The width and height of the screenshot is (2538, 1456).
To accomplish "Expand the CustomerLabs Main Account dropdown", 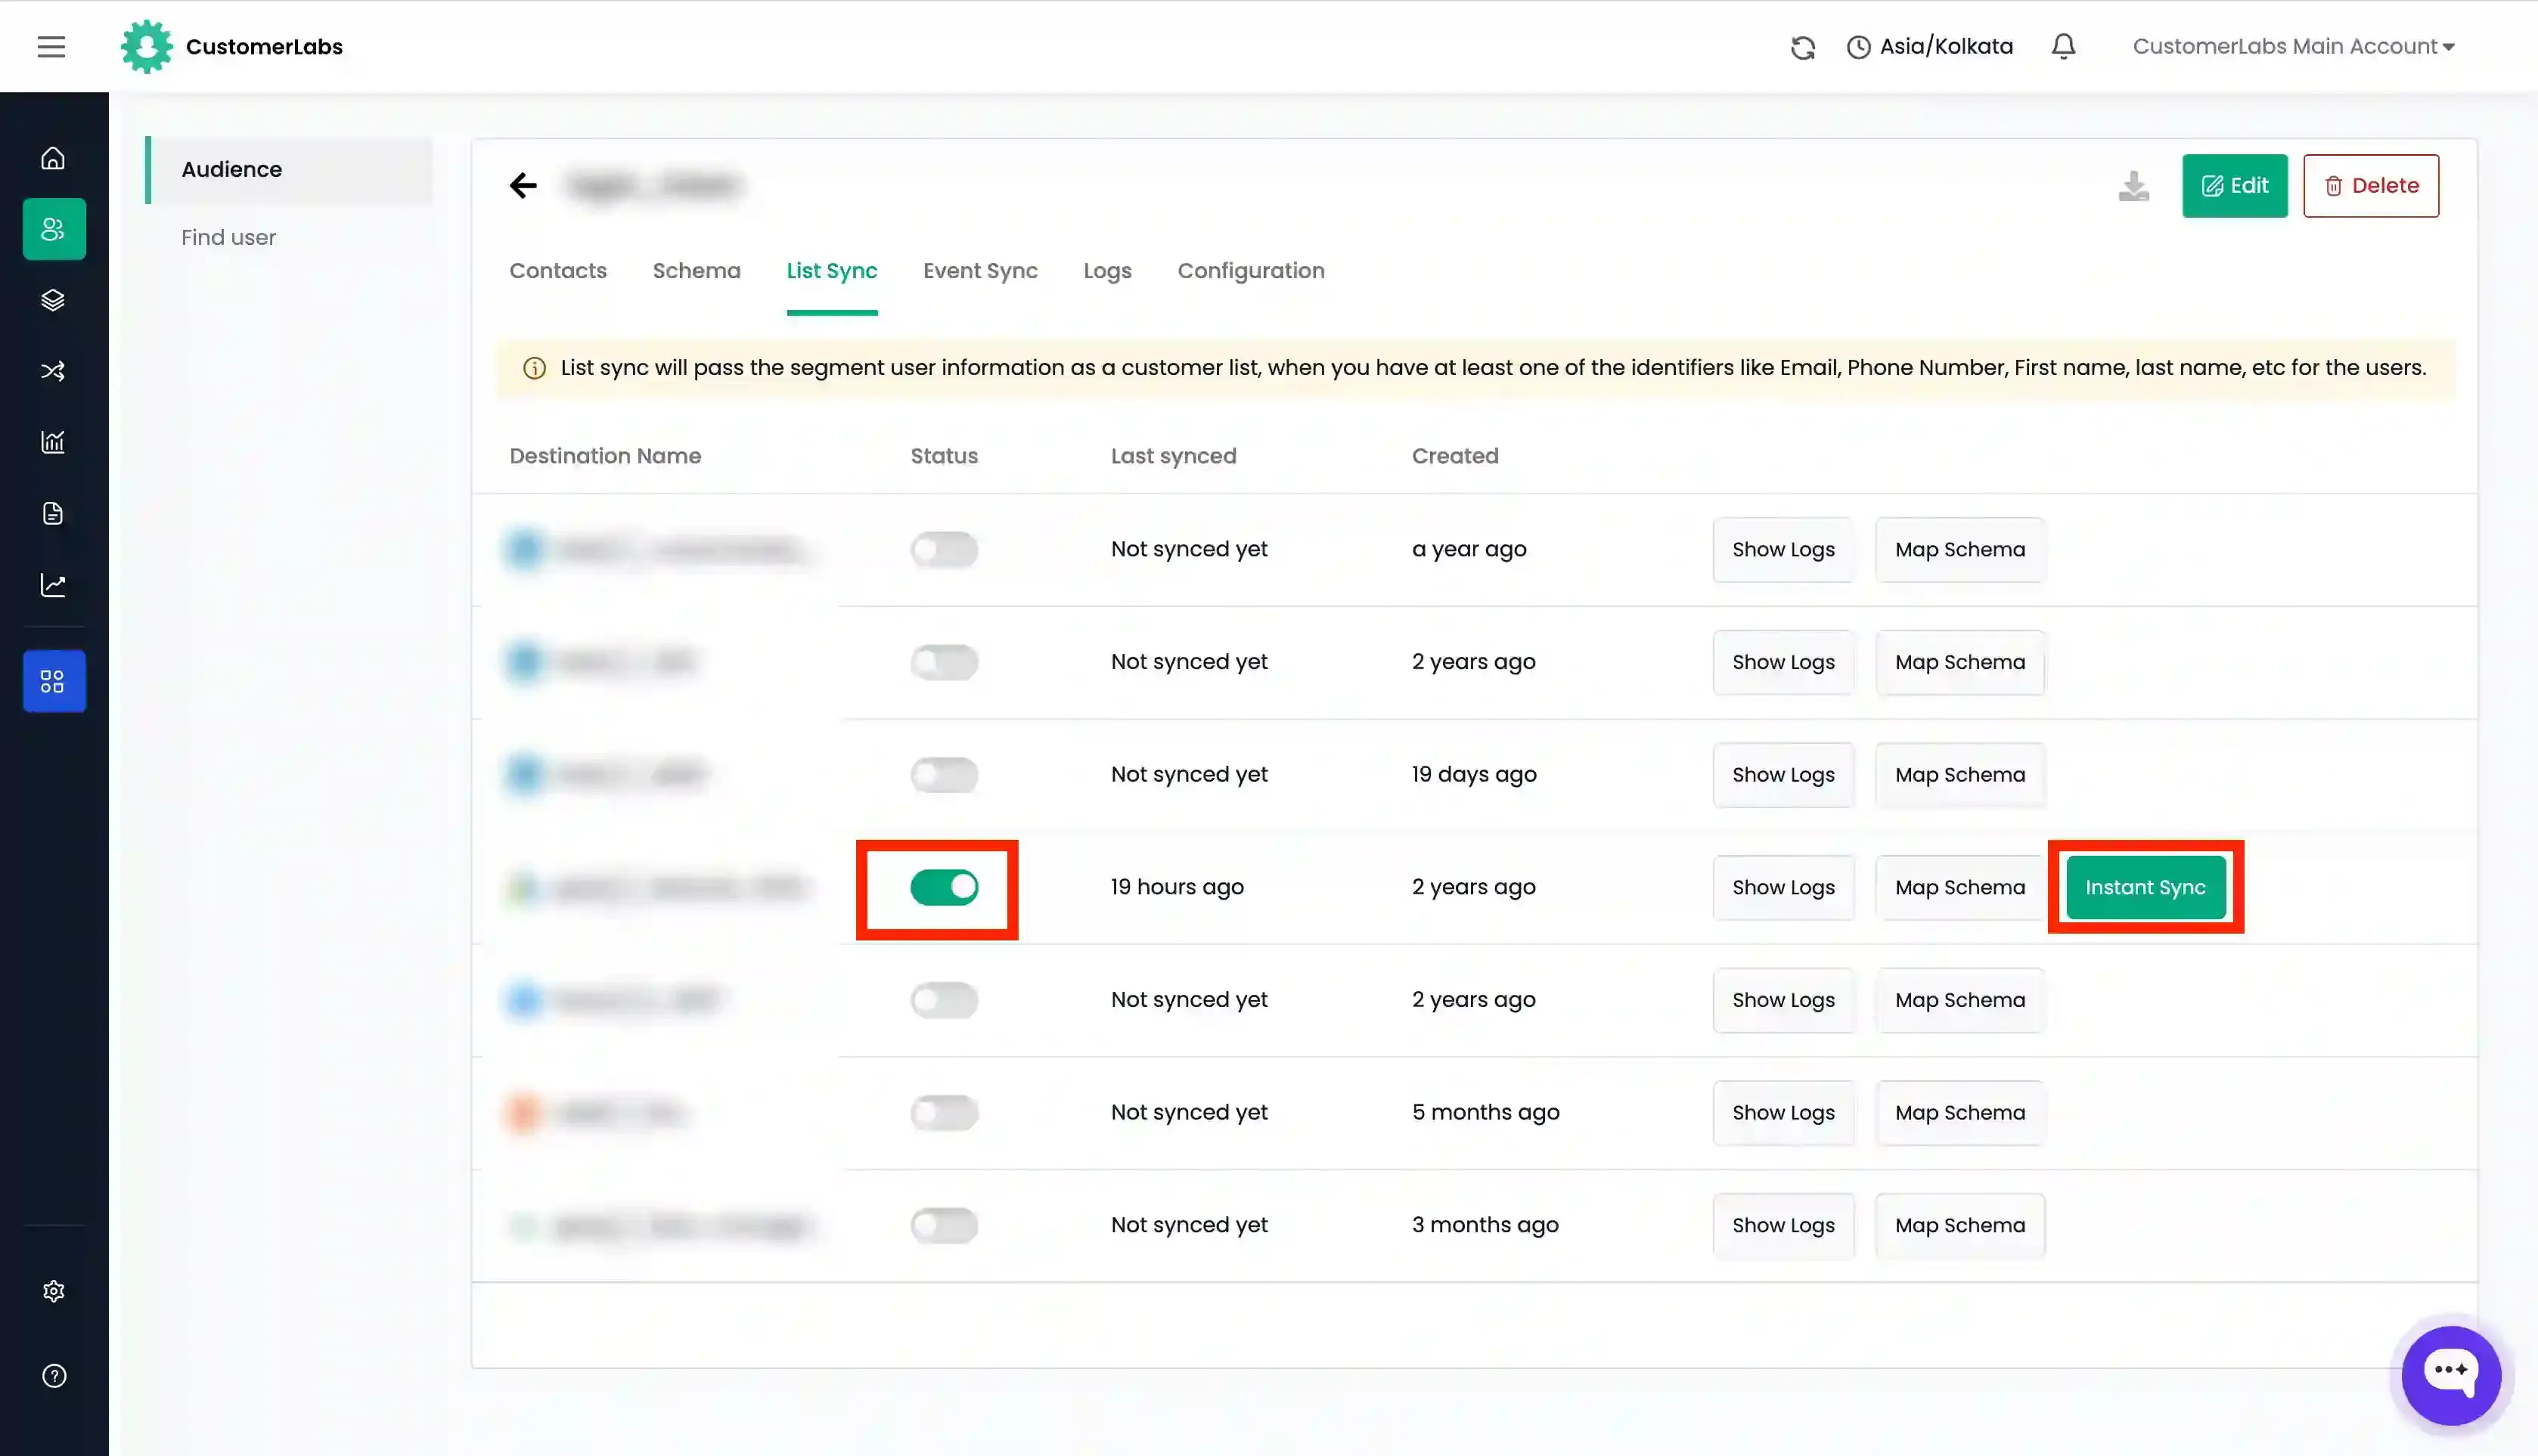I will [x=2294, y=46].
